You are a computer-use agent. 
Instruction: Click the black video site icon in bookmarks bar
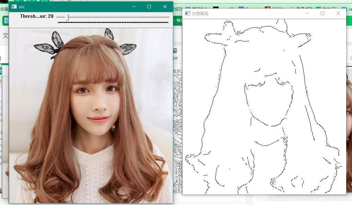[215, 7]
